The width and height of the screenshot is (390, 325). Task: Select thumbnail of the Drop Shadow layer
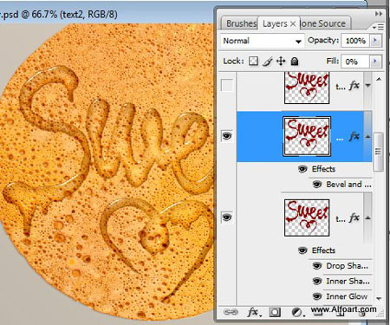(x=307, y=218)
